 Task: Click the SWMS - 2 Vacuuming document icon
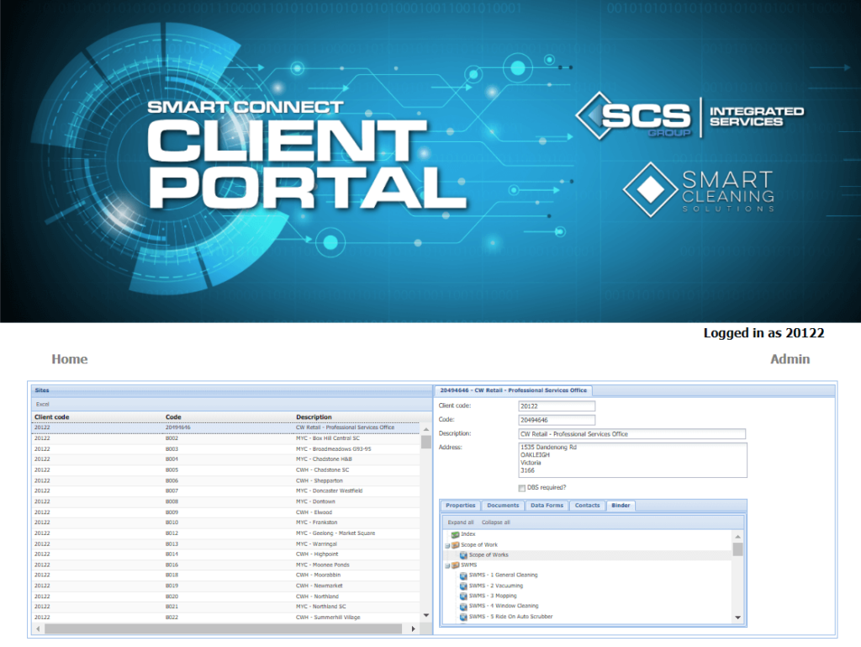click(x=463, y=586)
